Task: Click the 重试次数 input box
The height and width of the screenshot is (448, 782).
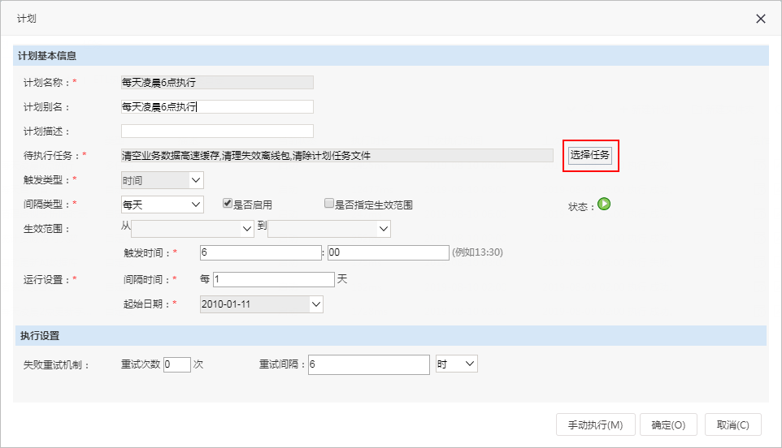Action: [x=177, y=364]
